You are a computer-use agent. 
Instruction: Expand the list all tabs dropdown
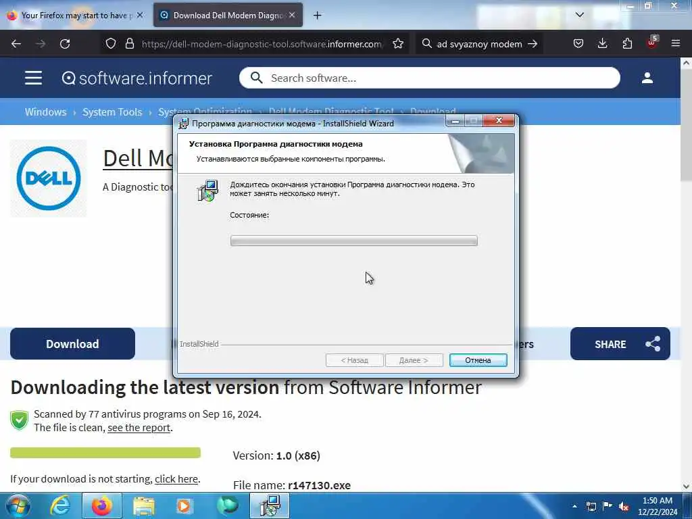(x=580, y=15)
